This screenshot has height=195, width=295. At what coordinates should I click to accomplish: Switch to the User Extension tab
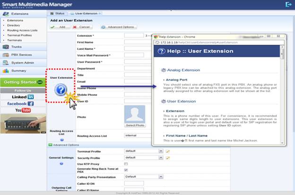click(86, 14)
